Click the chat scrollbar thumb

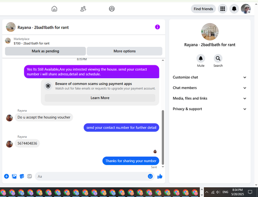(x=163, y=137)
